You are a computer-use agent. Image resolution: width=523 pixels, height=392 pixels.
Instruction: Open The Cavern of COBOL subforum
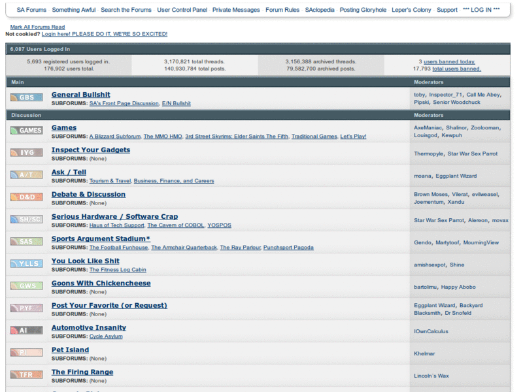point(176,225)
